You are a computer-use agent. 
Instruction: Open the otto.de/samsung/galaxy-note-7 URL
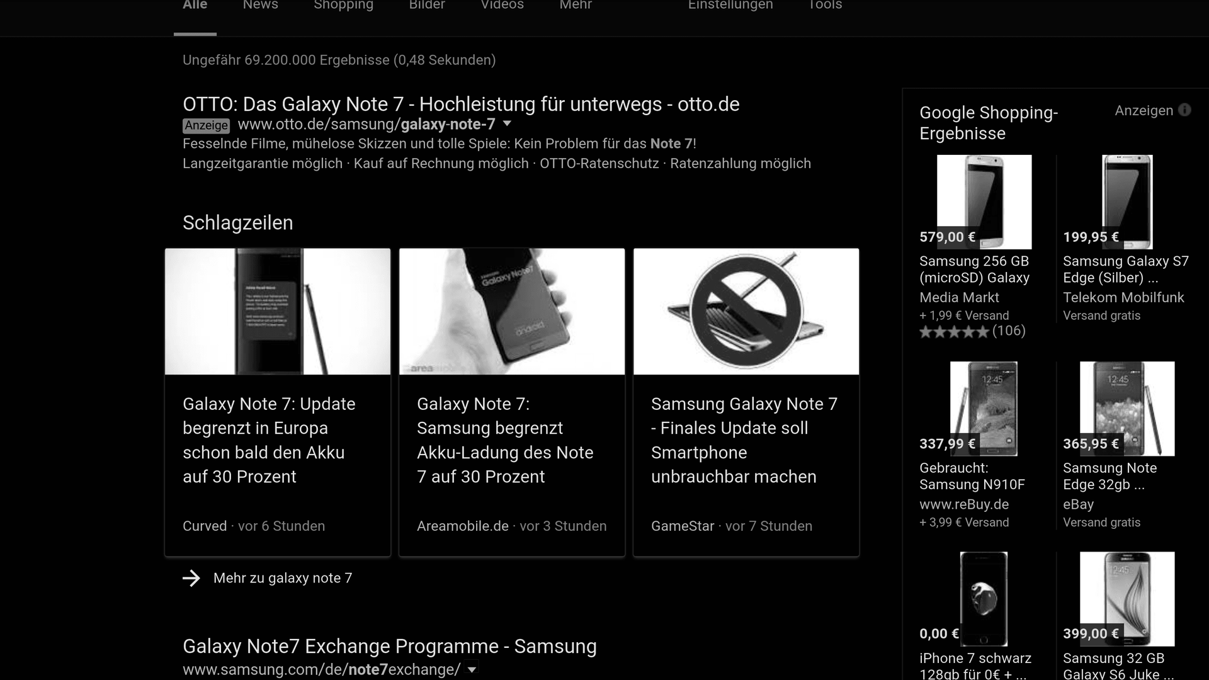[x=366, y=125]
